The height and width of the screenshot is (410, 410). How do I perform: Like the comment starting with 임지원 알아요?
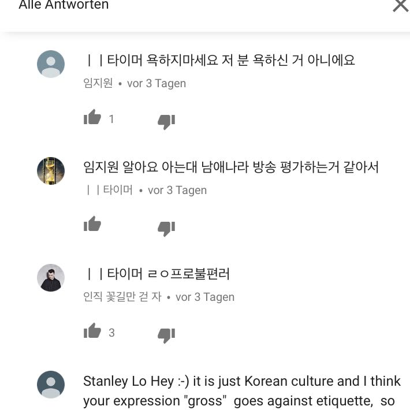coord(92,225)
